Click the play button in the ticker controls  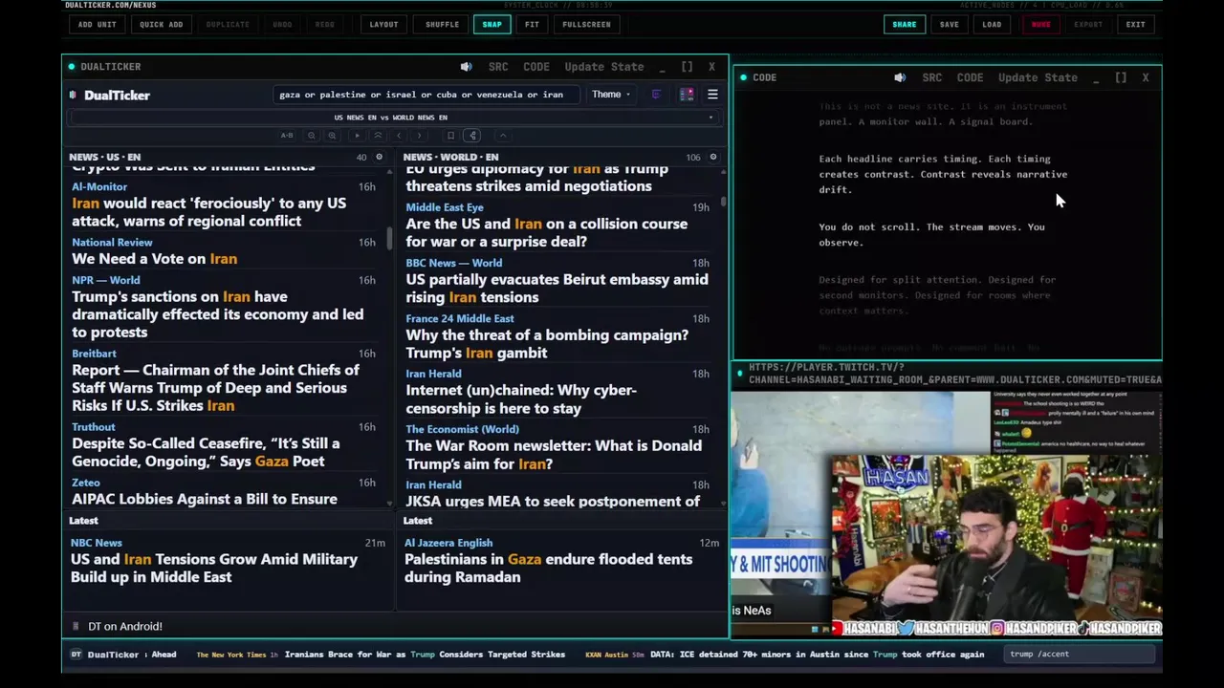(x=358, y=136)
